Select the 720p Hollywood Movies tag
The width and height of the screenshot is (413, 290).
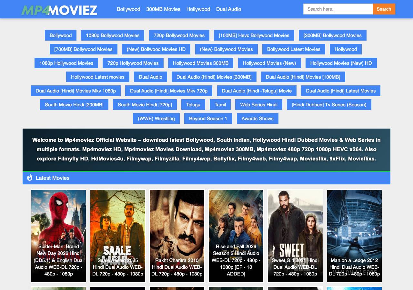[133, 63]
